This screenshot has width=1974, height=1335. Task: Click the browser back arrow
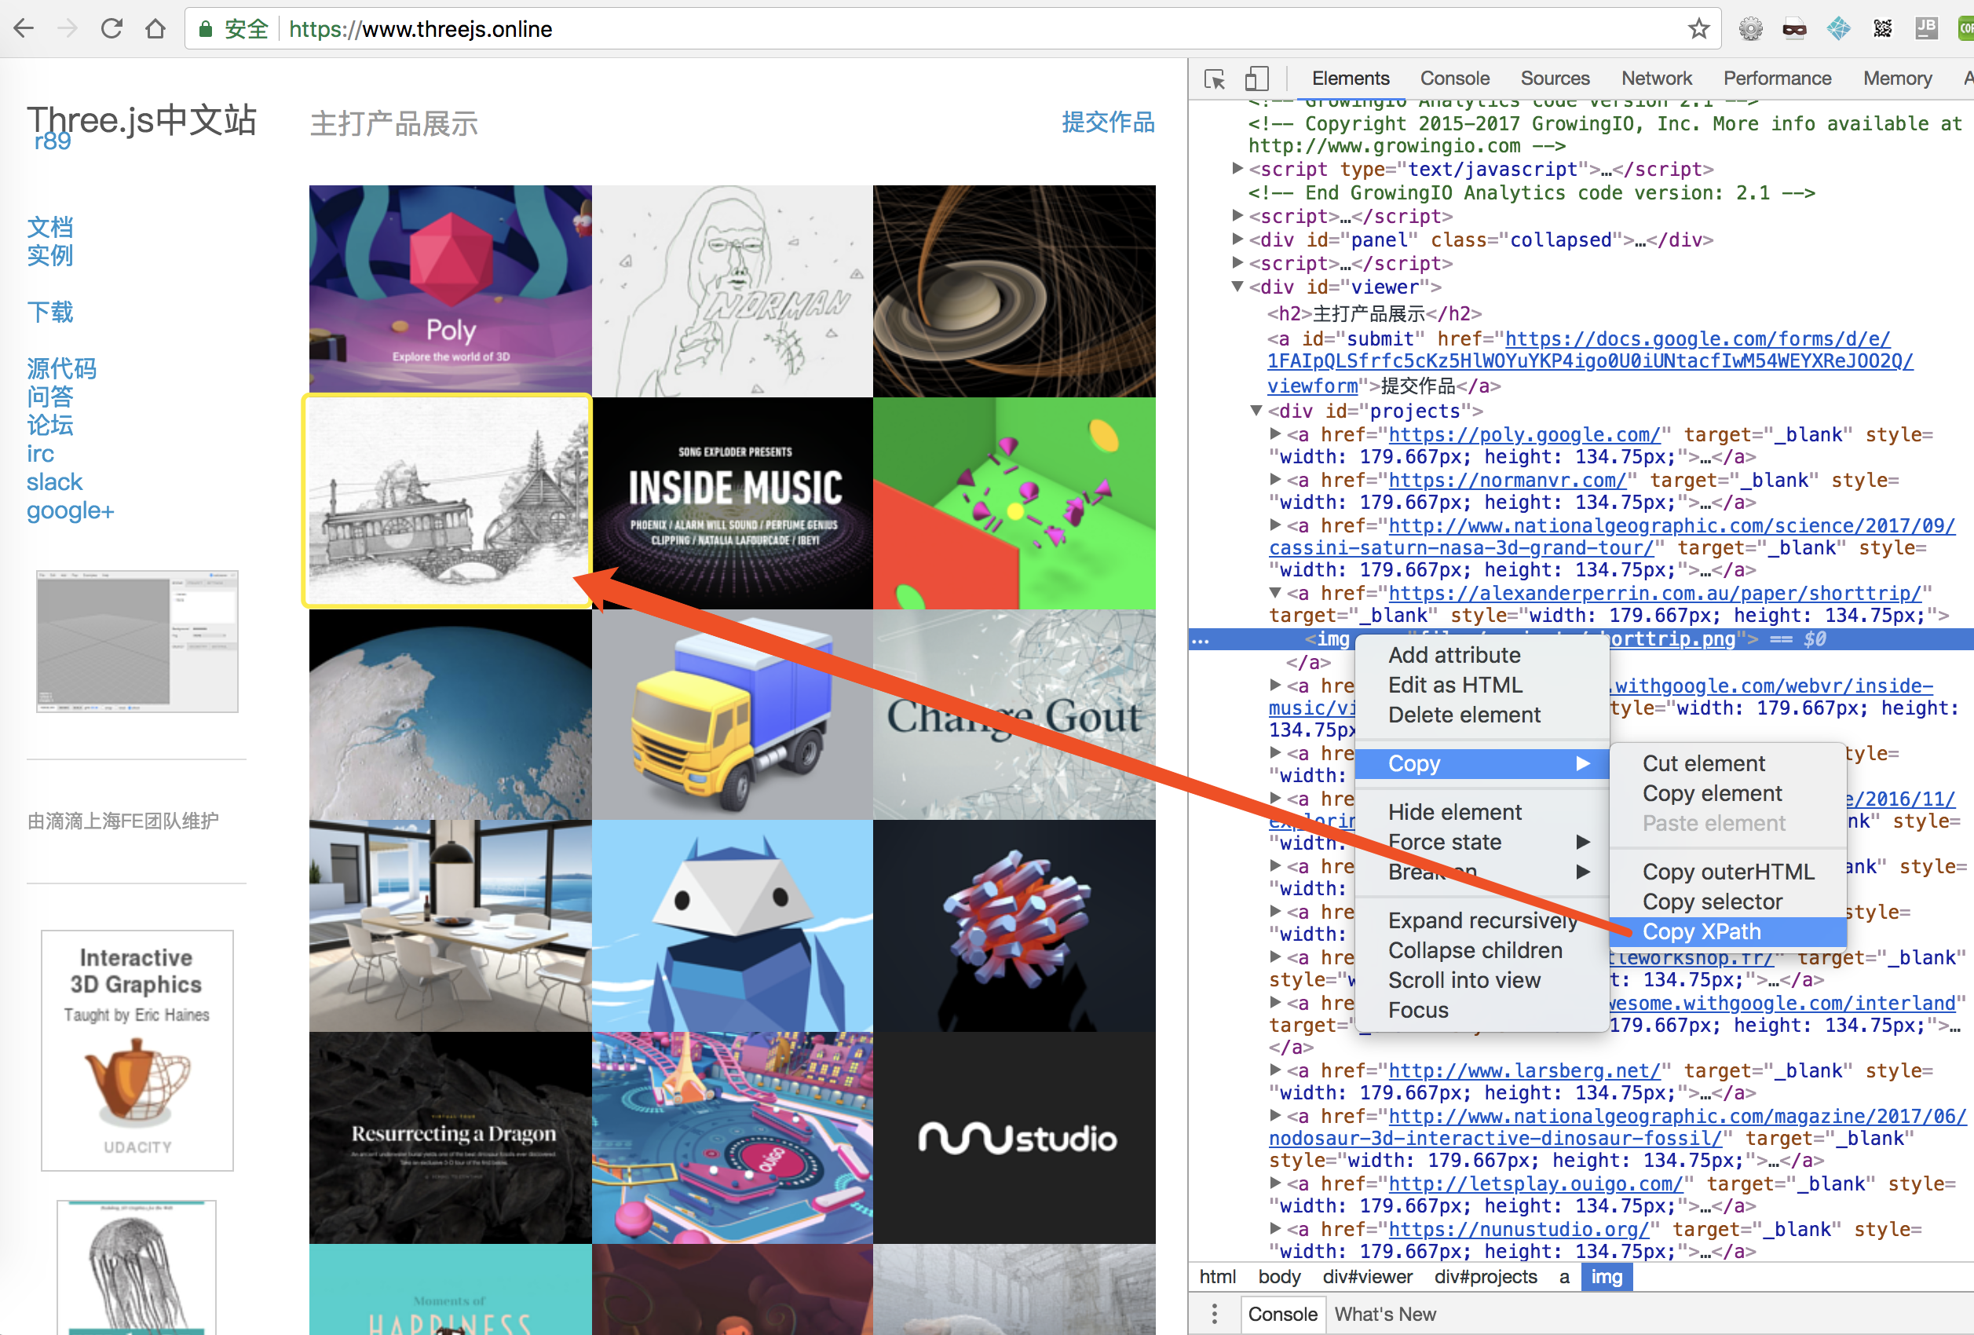pos(24,29)
